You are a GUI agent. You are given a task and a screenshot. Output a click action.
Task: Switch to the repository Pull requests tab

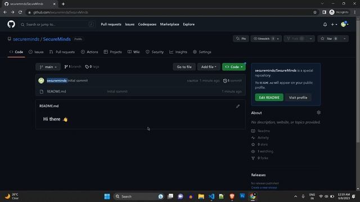click(x=62, y=52)
